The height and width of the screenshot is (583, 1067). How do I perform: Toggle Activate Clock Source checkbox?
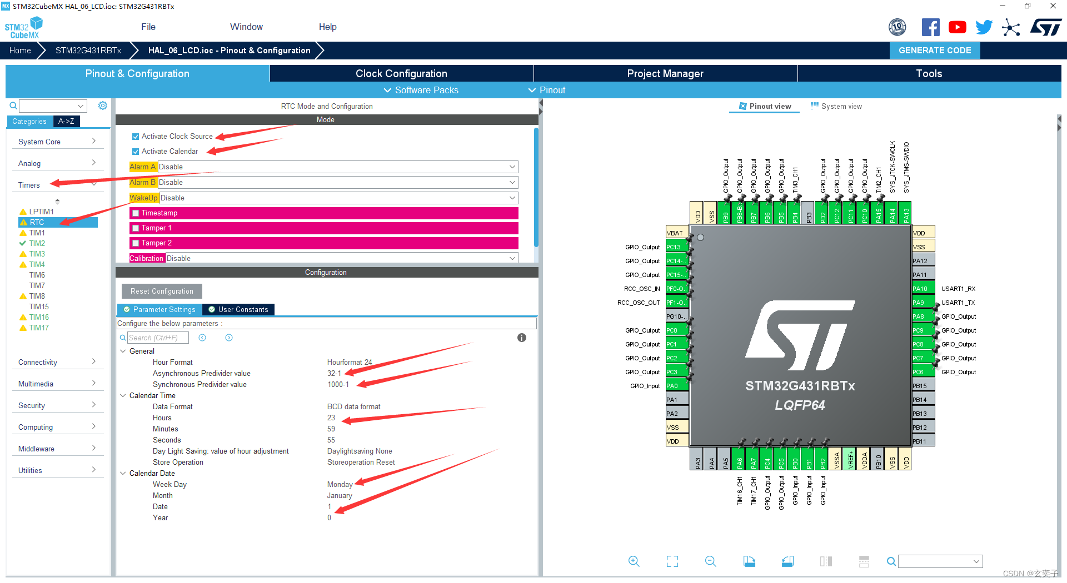coord(136,137)
